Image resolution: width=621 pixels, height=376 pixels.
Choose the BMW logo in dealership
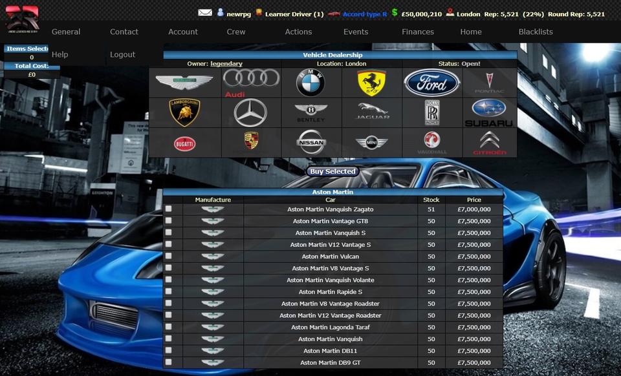pyautogui.click(x=310, y=83)
